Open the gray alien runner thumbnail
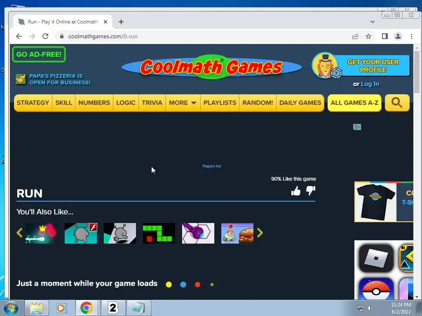The width and height of the screenshot is (422, 316). (x=120, y=233)
